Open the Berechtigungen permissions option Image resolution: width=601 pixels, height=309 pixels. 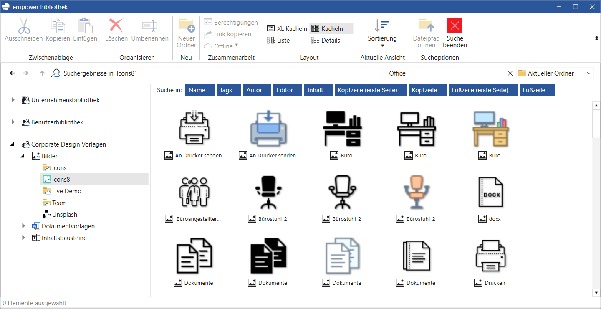point(231,23)
